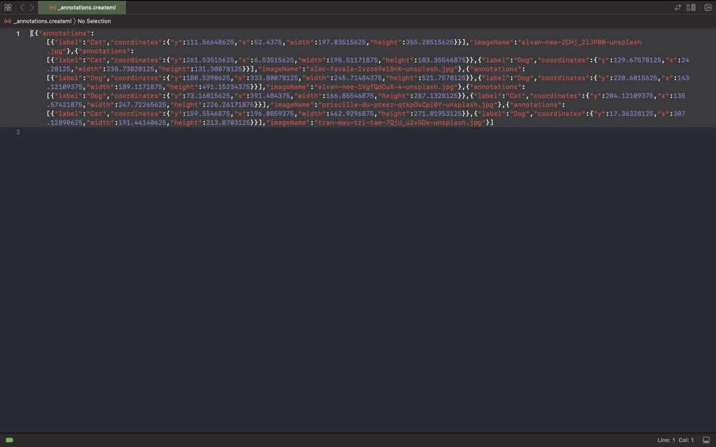Image resolution: width=716 pixels, height=447 pixels.
Task: Click the image name tran-mau-tri-tam-7QjU_u2vGDs-unsplash.jpg
Action: pyautogui.click(x=399, y=123)
